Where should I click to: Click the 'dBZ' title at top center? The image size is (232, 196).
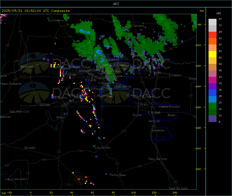point(116,4)
